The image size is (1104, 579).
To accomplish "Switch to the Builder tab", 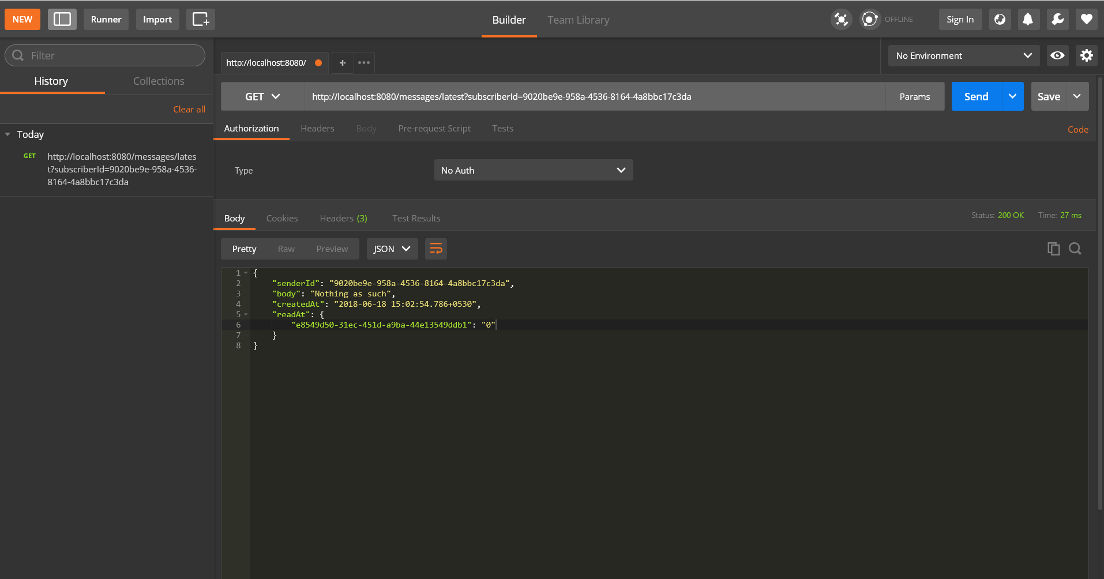I will 509,20.
